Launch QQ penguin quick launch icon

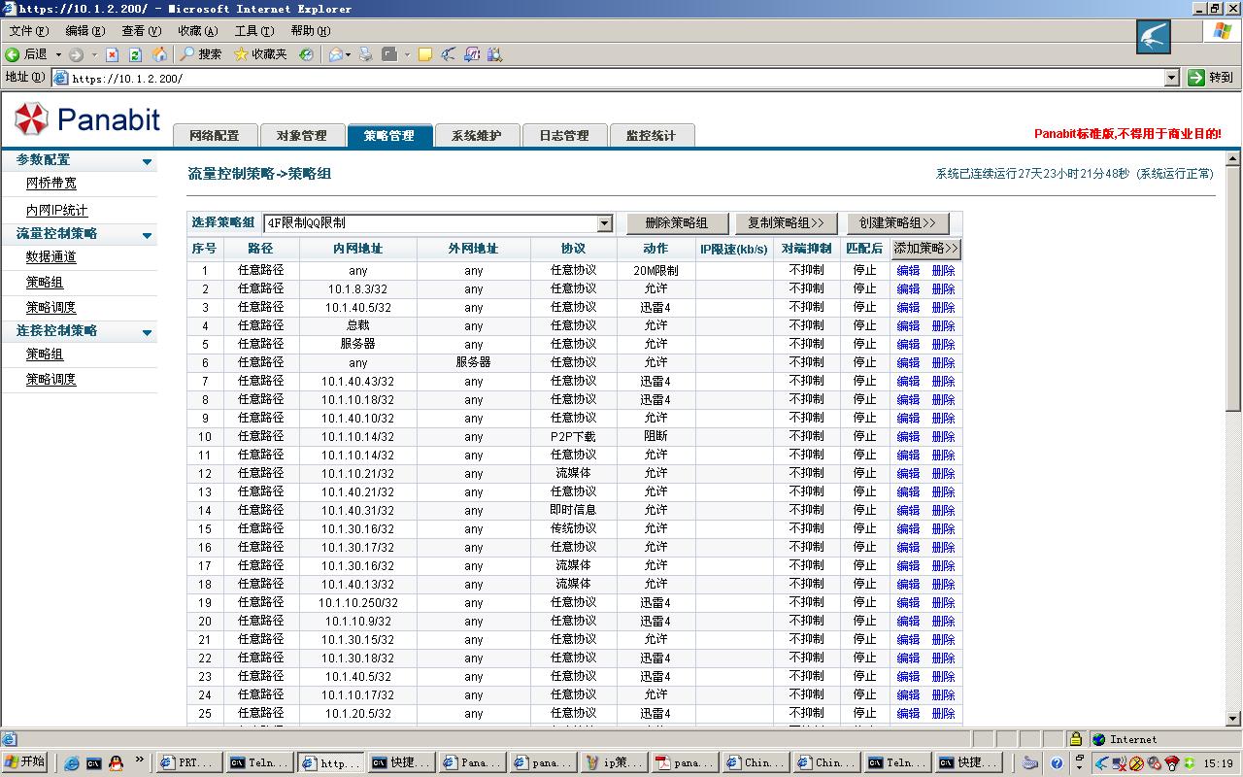117,763
